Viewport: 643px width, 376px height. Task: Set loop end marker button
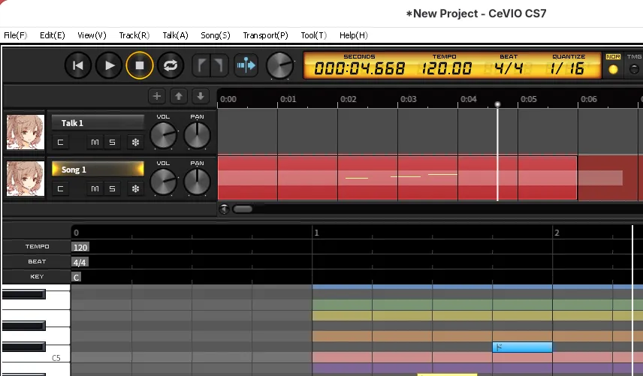219,65
